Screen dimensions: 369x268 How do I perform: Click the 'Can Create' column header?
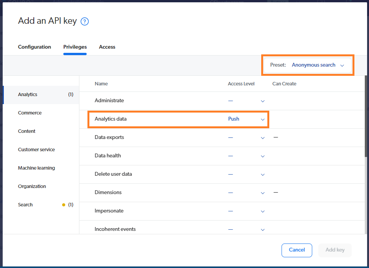pos(284,84)
